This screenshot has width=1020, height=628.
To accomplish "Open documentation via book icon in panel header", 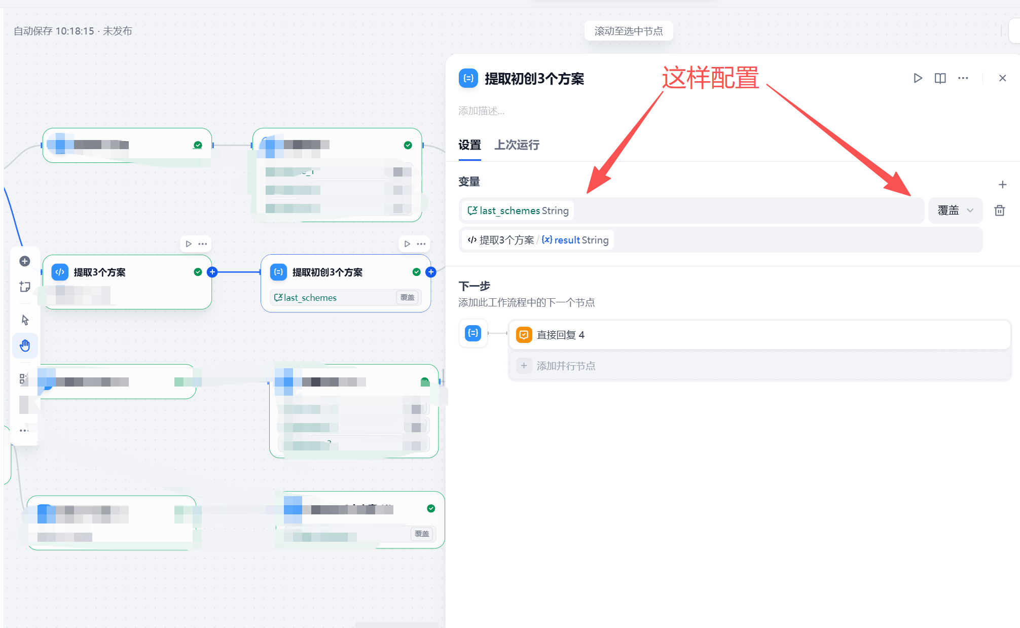I will click(940, 78).
